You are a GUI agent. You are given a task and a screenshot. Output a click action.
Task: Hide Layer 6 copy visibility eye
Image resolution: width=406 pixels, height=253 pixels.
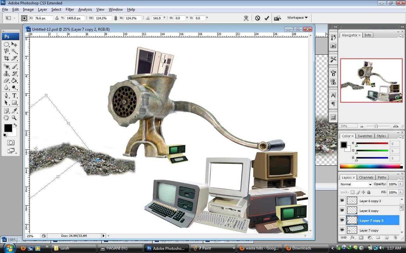tap(342, 211)
